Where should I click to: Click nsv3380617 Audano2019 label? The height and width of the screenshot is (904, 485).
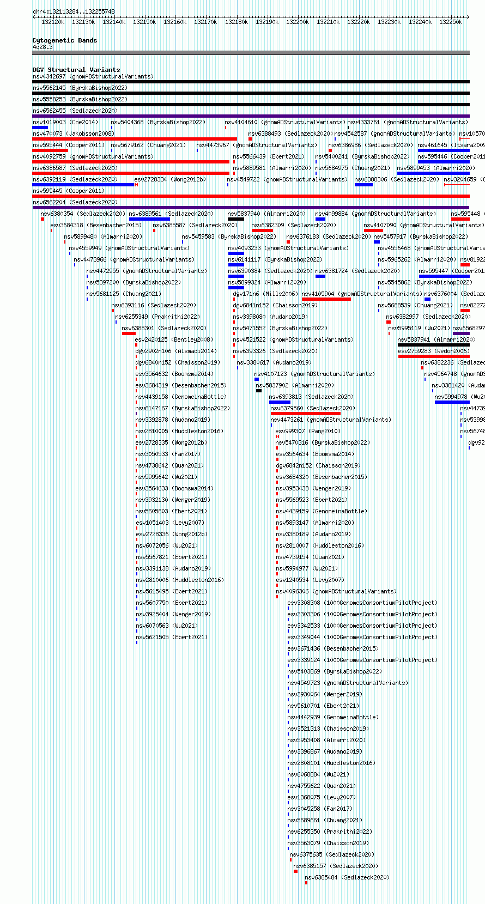click(274, 362)
